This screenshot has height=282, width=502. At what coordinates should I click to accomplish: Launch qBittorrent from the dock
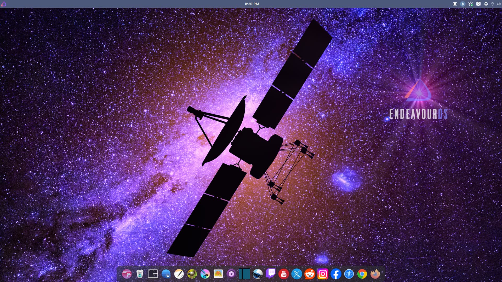(349, 274)
